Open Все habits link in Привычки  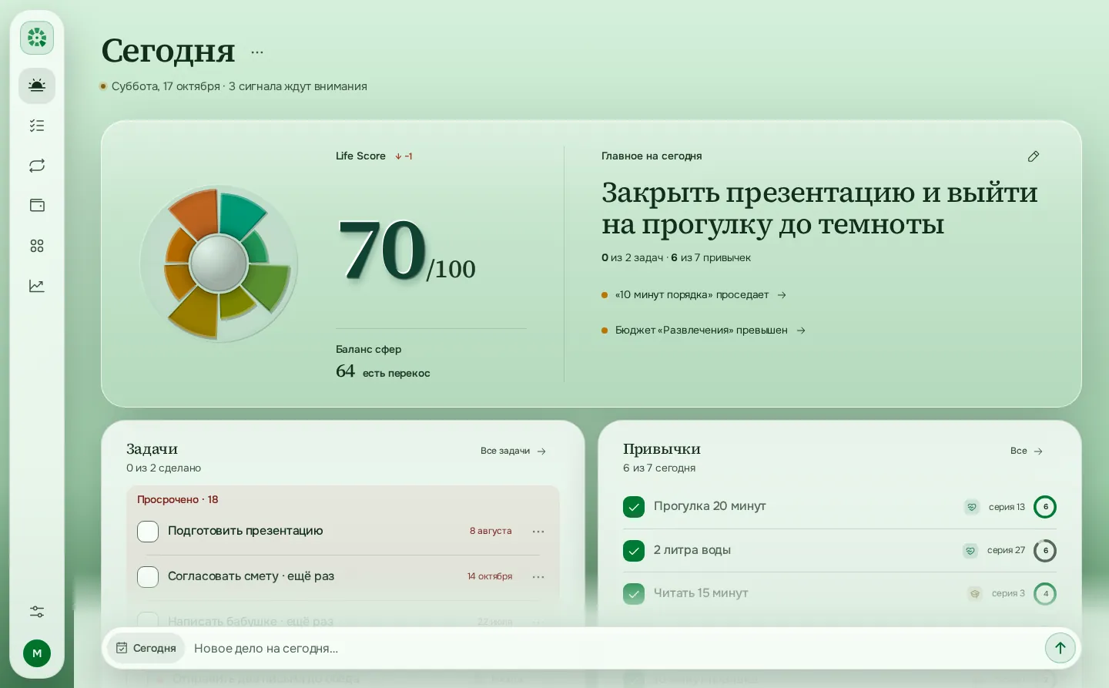click(1027, 451)
